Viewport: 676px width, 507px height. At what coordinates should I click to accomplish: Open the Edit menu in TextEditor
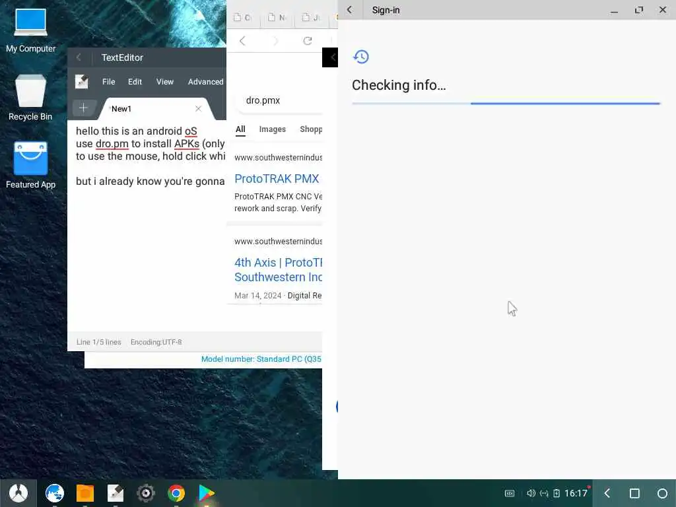click(135, 81)
